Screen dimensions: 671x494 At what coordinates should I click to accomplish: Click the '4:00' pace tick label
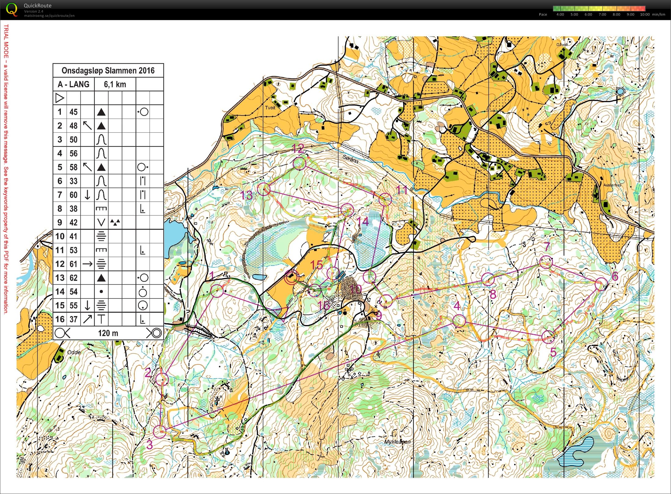point(560,15)
